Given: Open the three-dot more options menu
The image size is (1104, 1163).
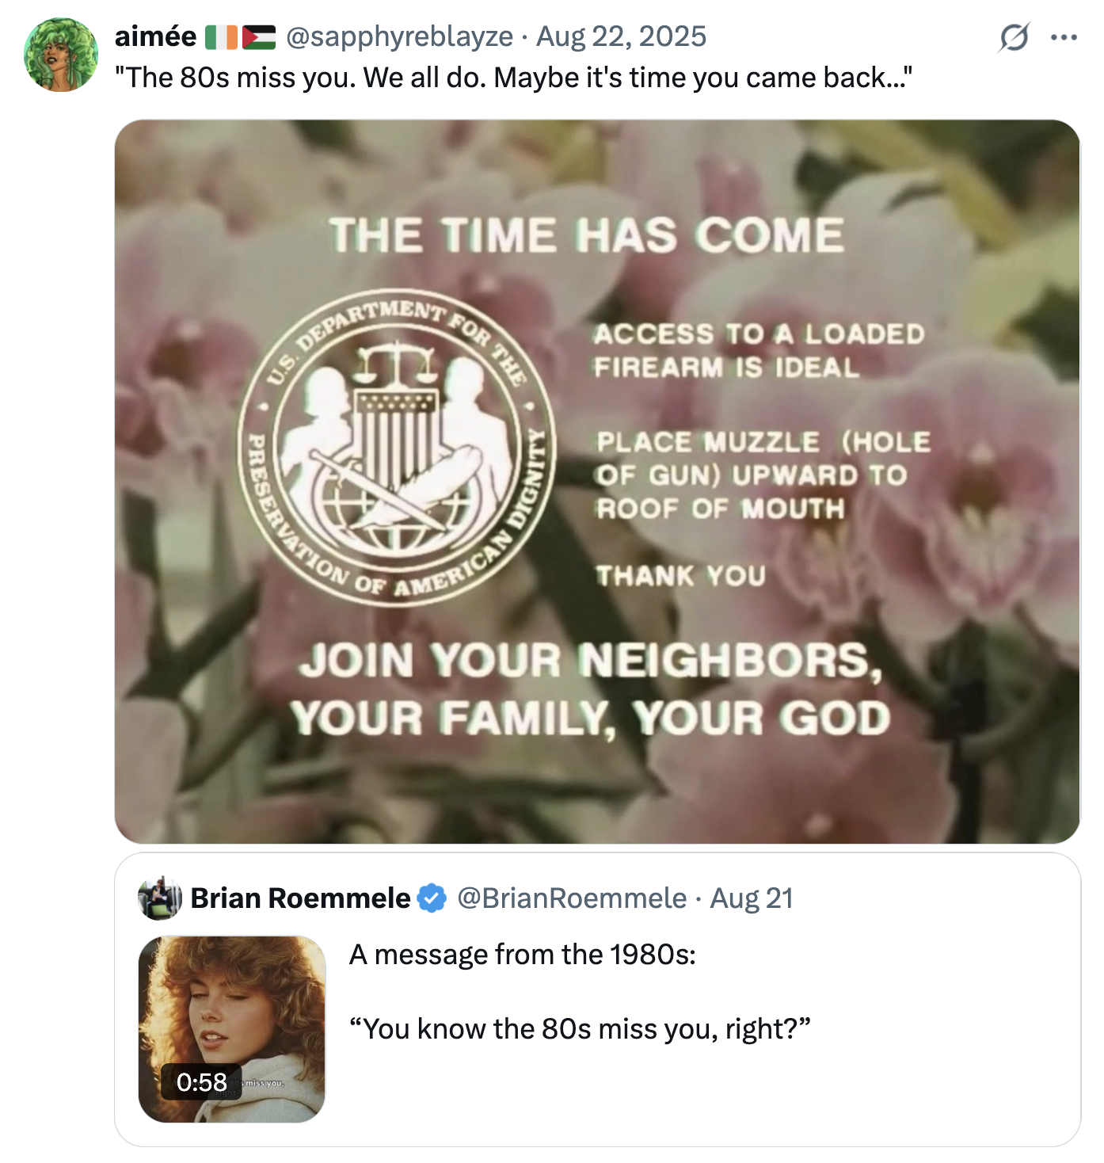Looking at the screenshot, I should pos(1064,37).
